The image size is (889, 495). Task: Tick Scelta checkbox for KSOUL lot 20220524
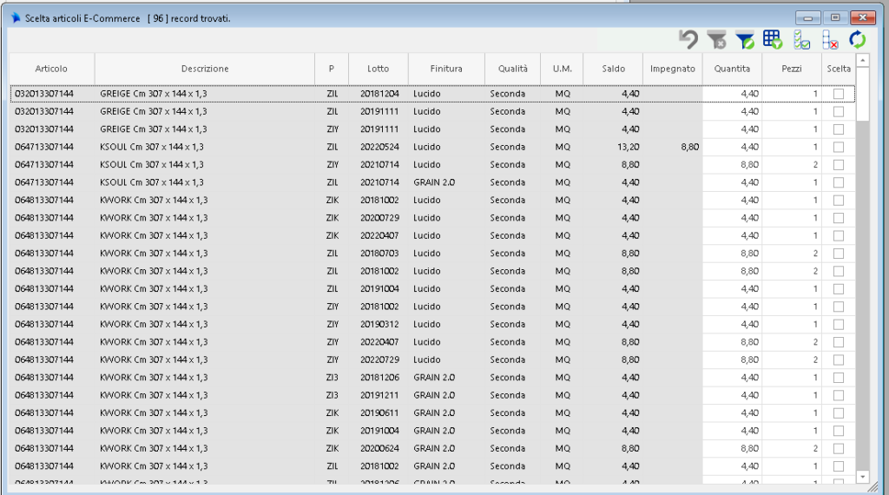pos(839,147)
